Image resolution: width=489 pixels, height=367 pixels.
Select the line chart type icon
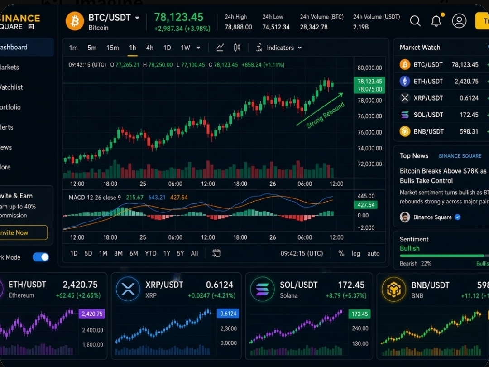pos(220,48)
